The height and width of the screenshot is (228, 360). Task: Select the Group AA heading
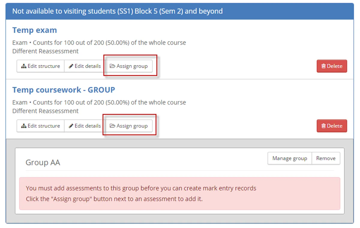pyautogui.click(x=43, y=163)
